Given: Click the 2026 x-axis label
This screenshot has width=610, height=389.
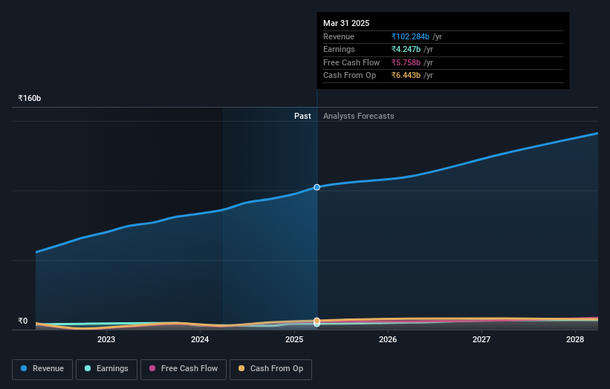Looking at the screenshot, I should pyautogui.click(x=388, y=339).
